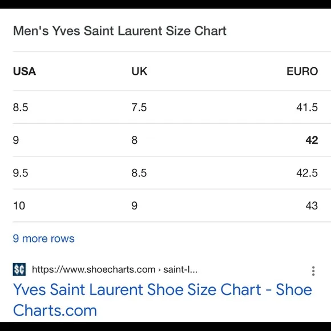Select the UK column header
331x331 pixels.
(x=139, y=71)
